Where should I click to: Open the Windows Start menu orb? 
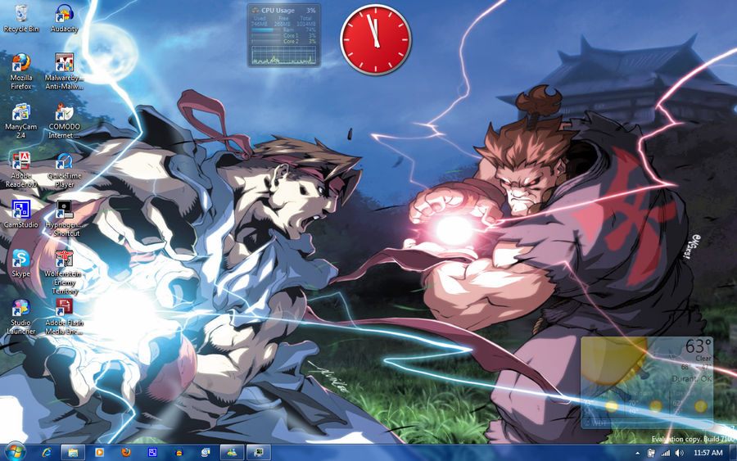pyautogui.click(x=15, y=452)
